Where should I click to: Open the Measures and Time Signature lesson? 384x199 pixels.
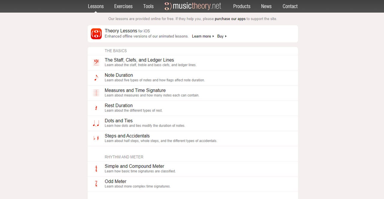coord(193,93)
